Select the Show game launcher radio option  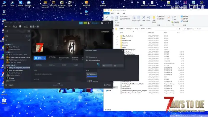click(87, 60)
